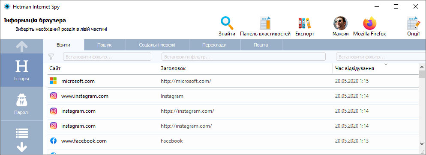Image resolution: width=426 pixels, height=155 pixels.
Task: Click the Експорт binders icon
Action: tap(305, 23)
